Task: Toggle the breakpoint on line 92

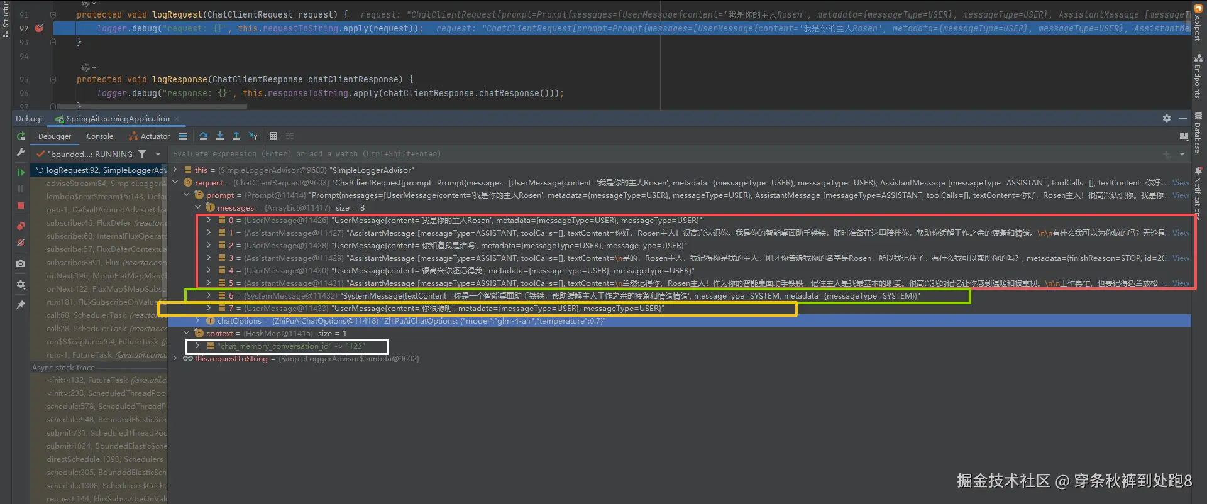Action: [39, 28]
